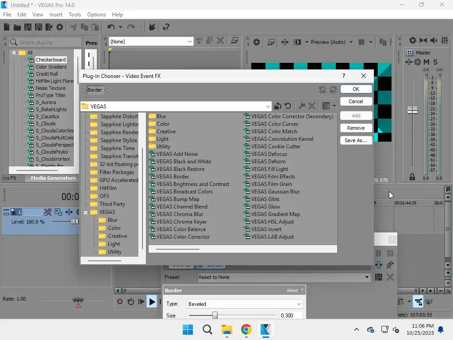This screenshot has width=453, height=340.
Task: Open the Edit menu
Action: point(22,15)
